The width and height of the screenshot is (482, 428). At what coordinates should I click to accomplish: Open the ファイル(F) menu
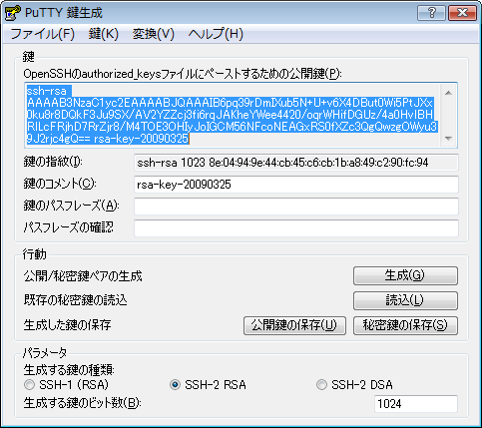click(x=43, y=34)
